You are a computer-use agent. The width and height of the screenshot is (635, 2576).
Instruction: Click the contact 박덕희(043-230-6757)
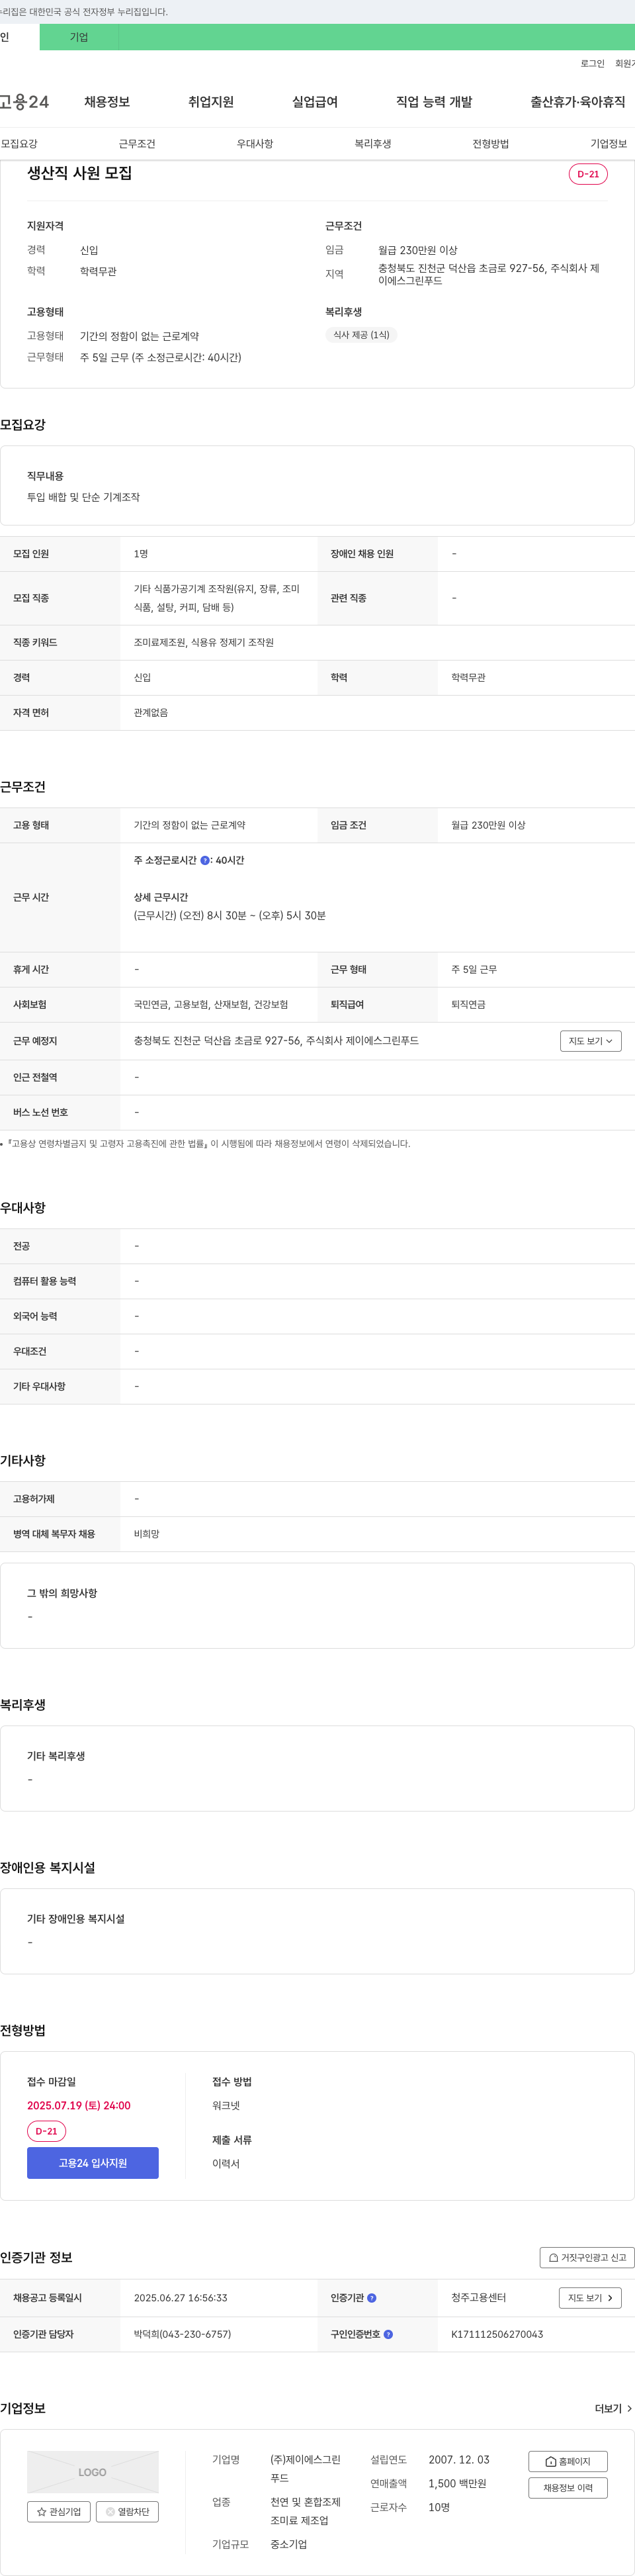pos(182,2334)
